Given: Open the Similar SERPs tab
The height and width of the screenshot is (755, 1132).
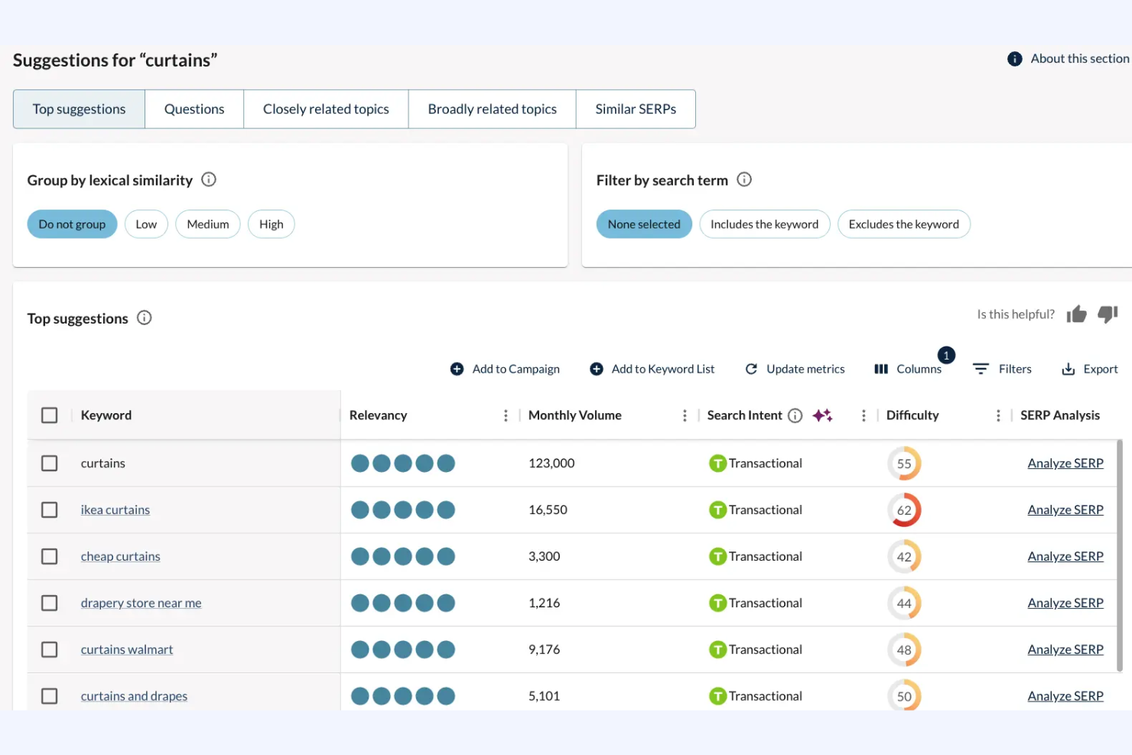Looking at the screenshot, I should pyautogui.click(x=636, y=109).
